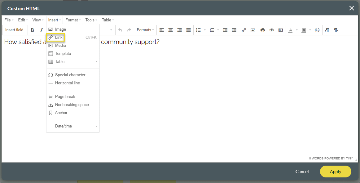
Task: Click the Cancel button
Action: tap(302, 172)
